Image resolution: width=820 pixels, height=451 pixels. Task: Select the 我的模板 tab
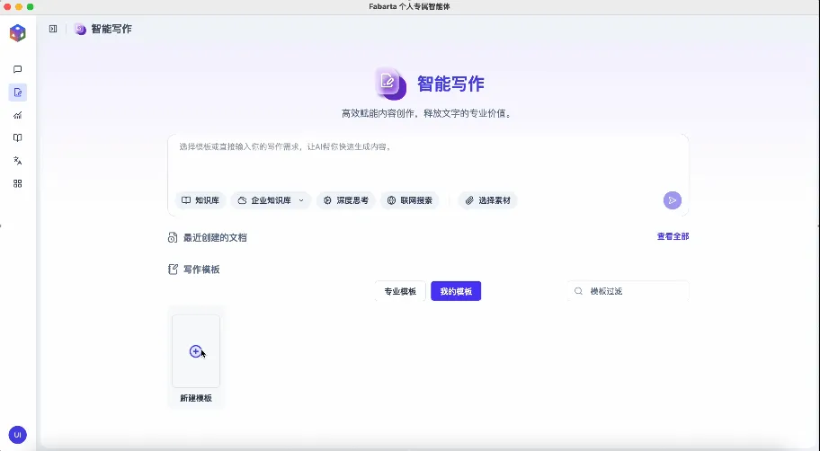click(x=456, y=291)
